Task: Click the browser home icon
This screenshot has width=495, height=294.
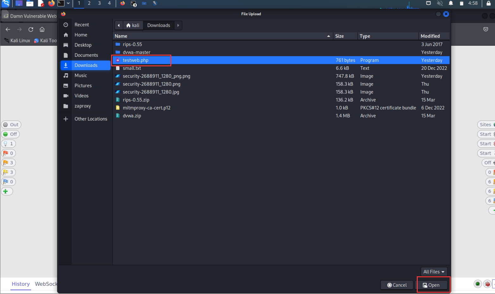Action: pyautogui.click(x=42, y=29)
